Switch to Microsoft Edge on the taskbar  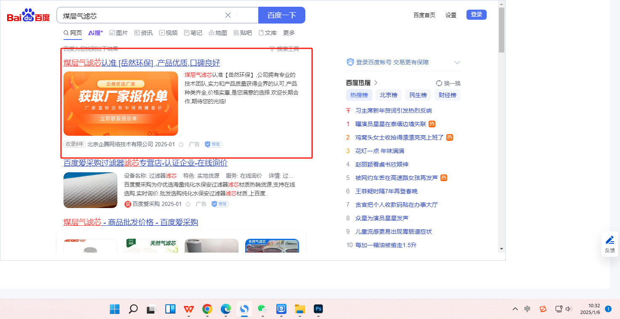click(x=225, y=309)
